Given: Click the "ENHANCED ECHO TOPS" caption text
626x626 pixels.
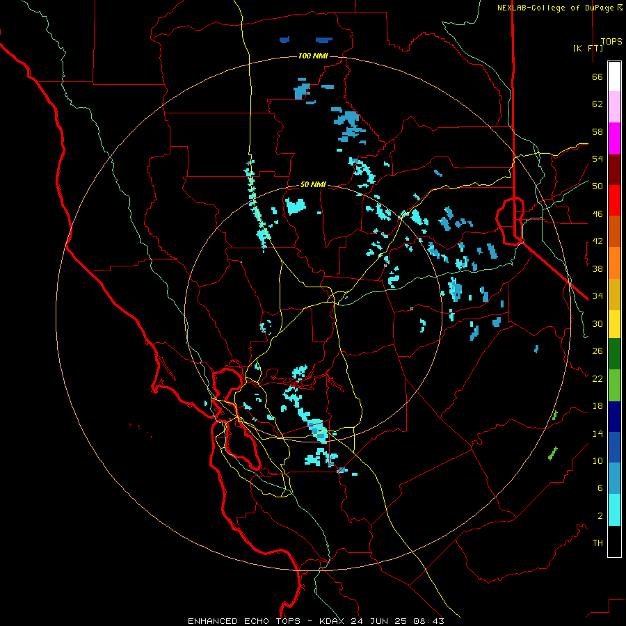Looking at the screenshot, I should click(x=244, y=621).
